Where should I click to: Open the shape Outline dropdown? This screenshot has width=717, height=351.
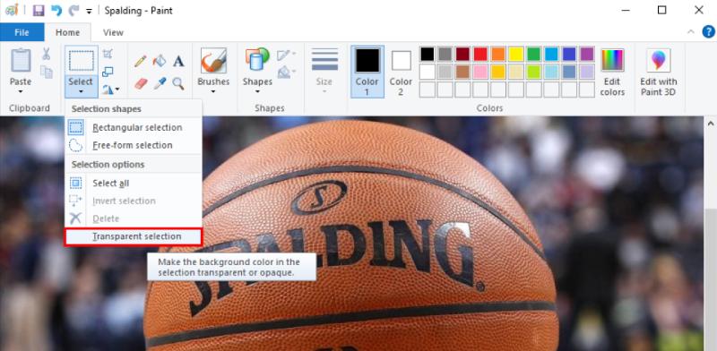(286, 55)
